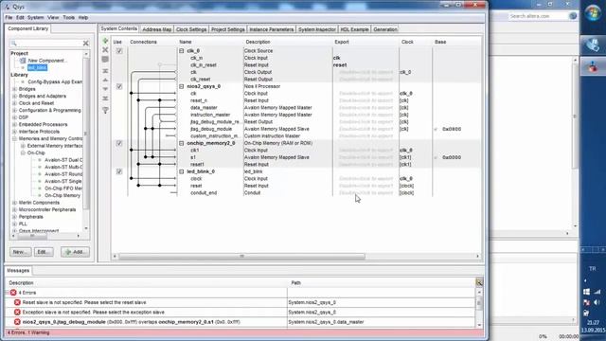The width and height of the screenshot is (606, 341).
Task: Click lock icon beside base address 0x0800
Action: [x=436, y=129]
